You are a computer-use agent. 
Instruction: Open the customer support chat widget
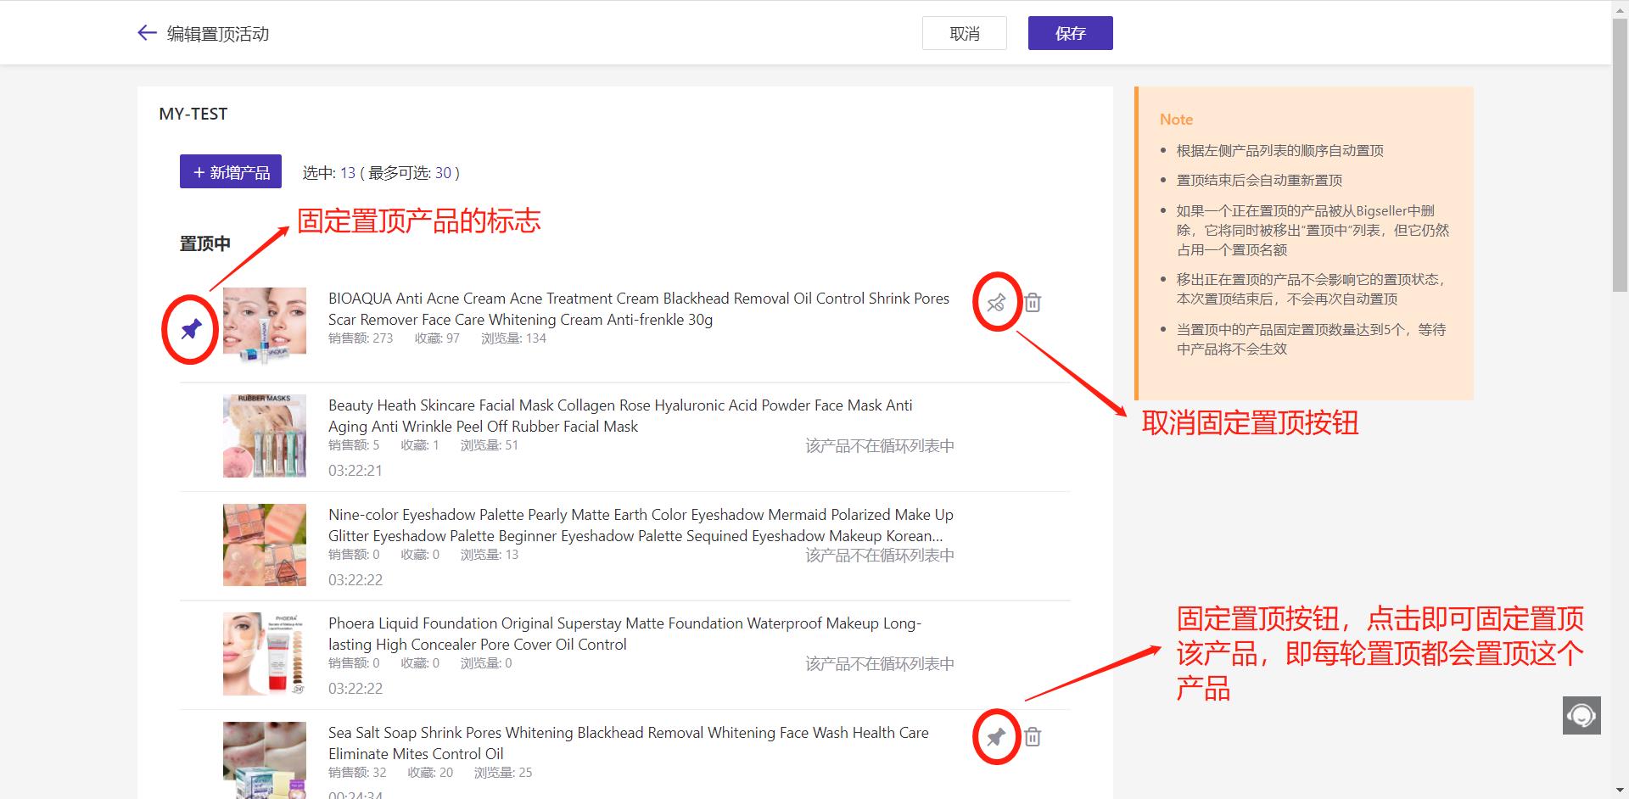pos(1581,715)
